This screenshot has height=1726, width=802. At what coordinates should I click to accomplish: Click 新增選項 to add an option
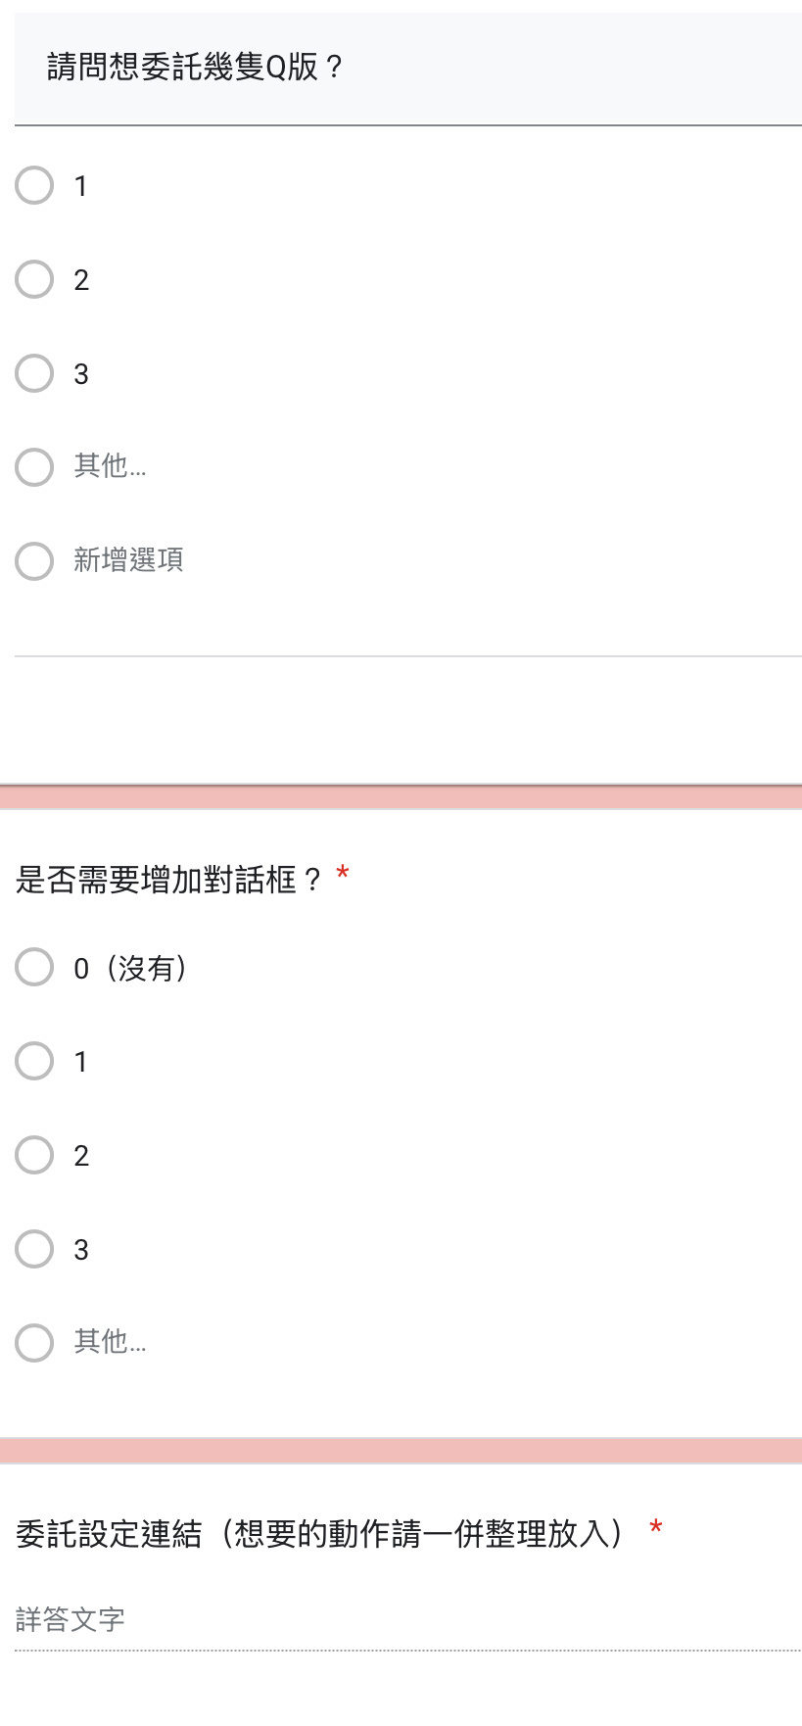point(128,560)
